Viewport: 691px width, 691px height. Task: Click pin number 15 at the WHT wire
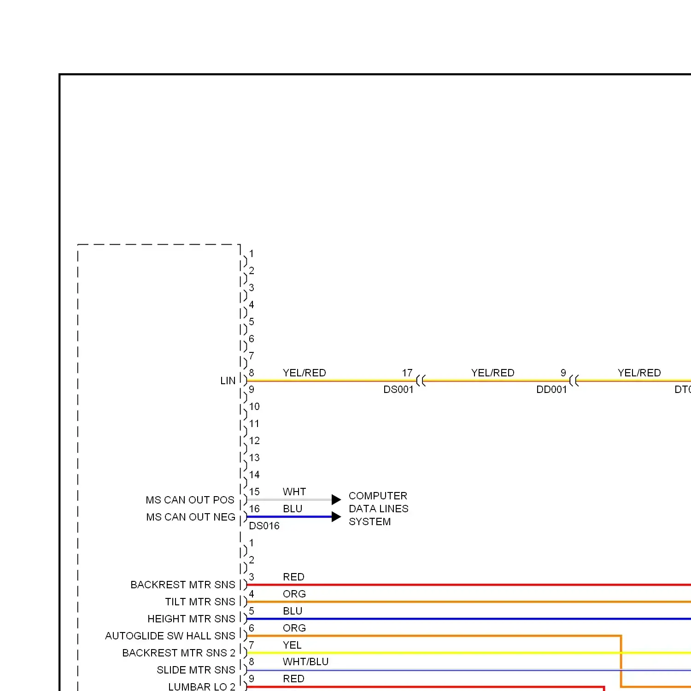(254, 492)
